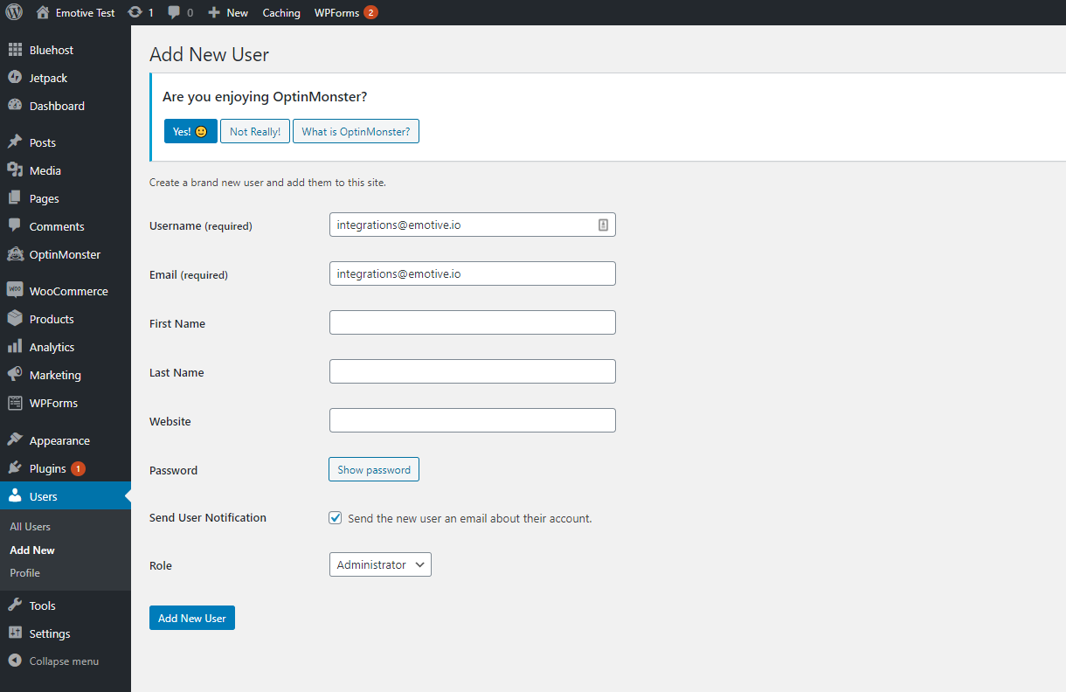Click the Add New User button

(191, 617)
